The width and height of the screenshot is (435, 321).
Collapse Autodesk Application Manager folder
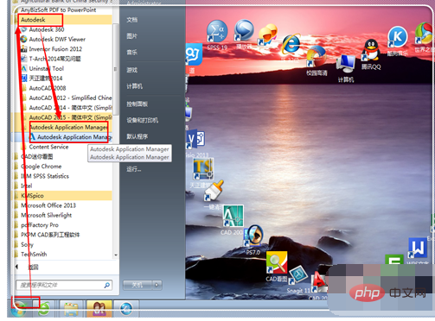coord(68,127)
